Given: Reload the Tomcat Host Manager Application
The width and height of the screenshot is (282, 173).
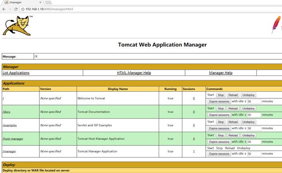Looking at the screenshot, I should tap(233, 135).
